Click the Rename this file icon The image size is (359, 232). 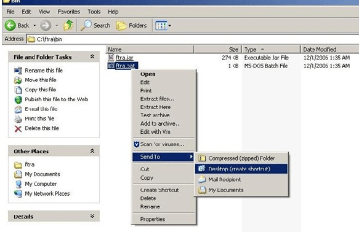pyautogui.click(x=18, y=71)
